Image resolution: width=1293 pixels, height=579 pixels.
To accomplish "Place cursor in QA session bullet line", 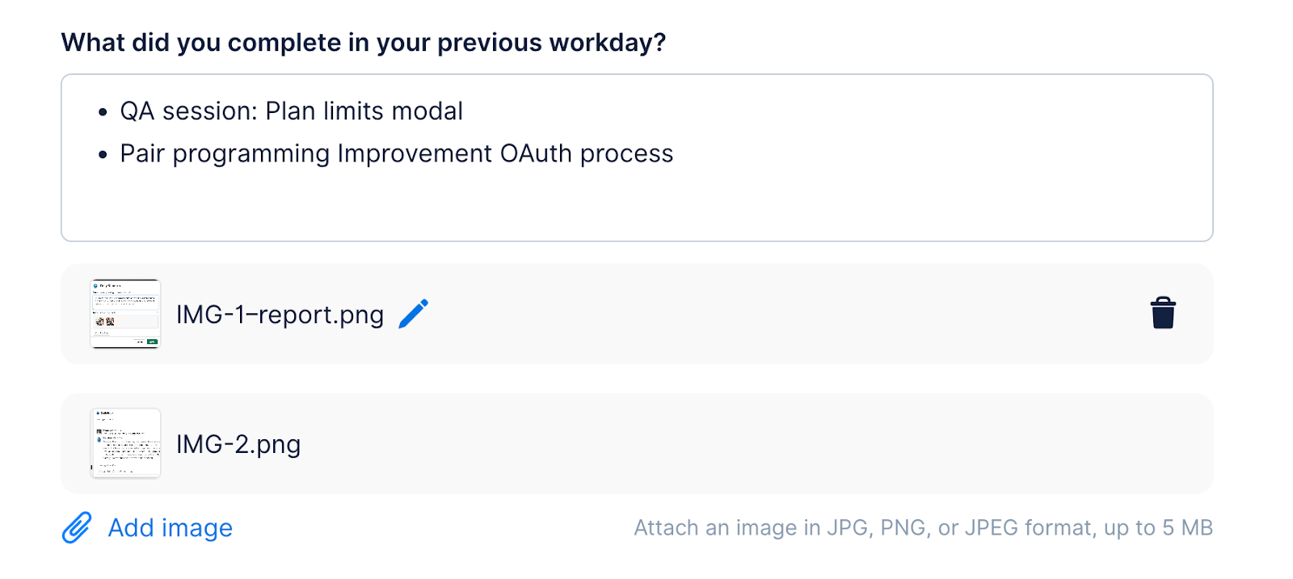I will pyautogui.click(x=292, y=111).
